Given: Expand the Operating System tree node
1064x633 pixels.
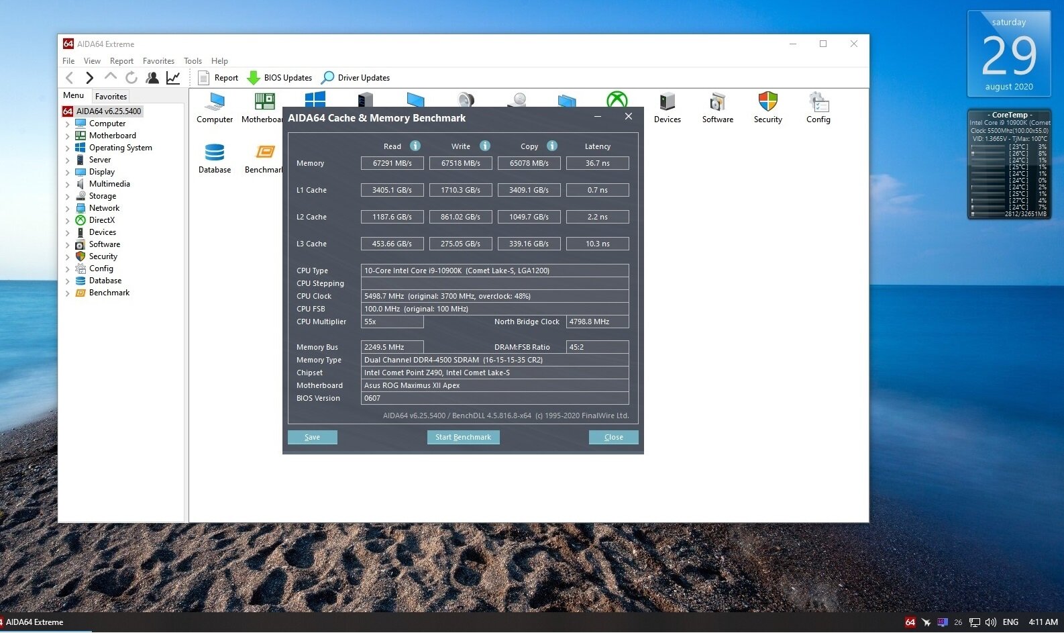Looking at the screenshot, I should (67, 148).
